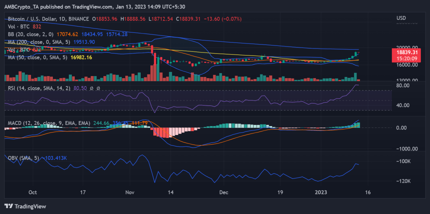Click the Nov marker on time axis

click(x=131, y=192)
